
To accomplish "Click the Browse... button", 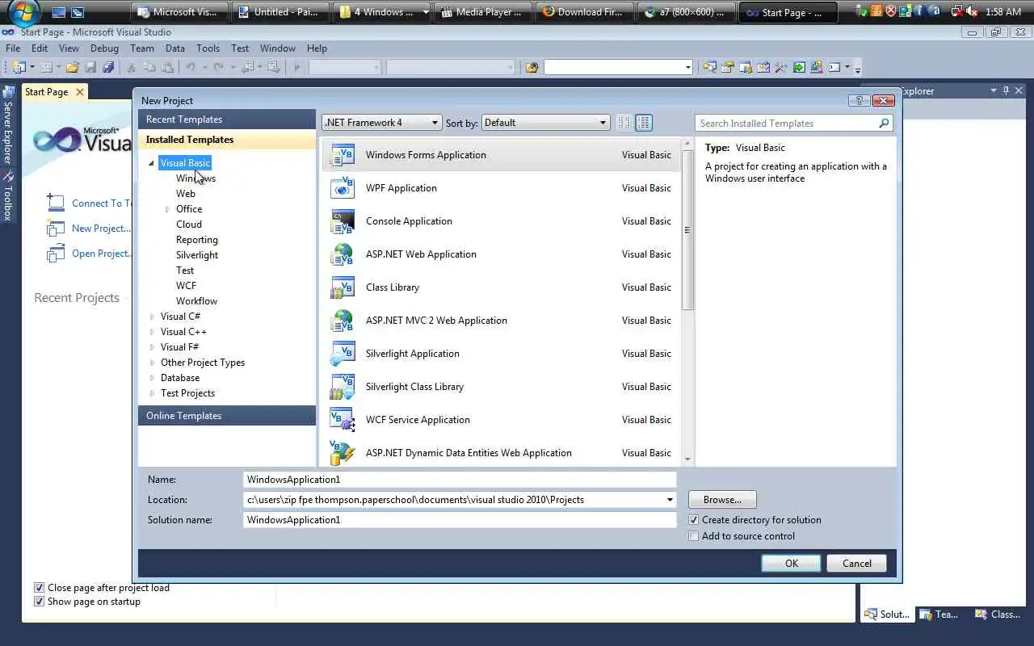I will pos(722,500).
